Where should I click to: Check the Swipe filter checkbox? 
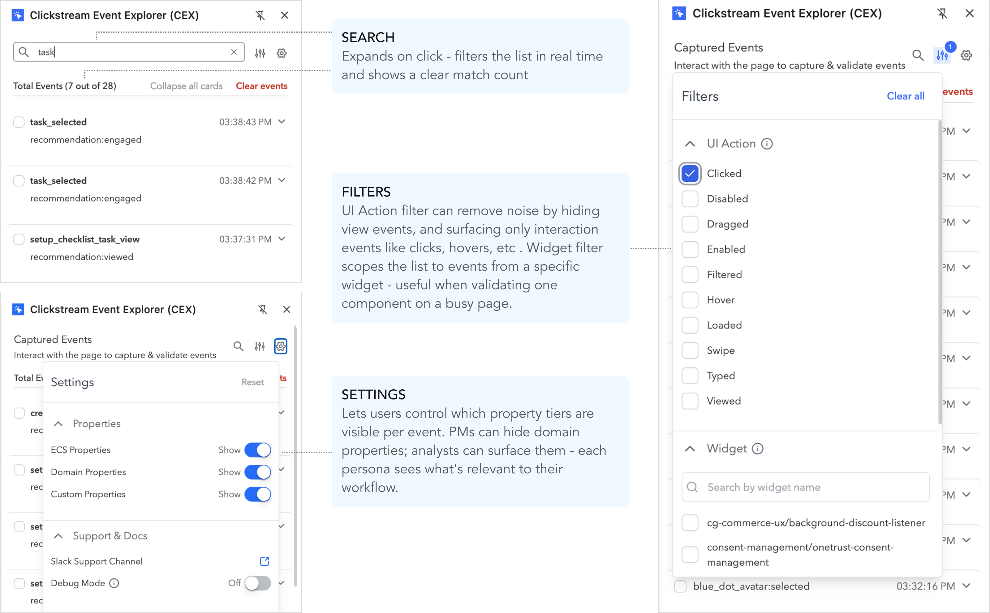690,351
